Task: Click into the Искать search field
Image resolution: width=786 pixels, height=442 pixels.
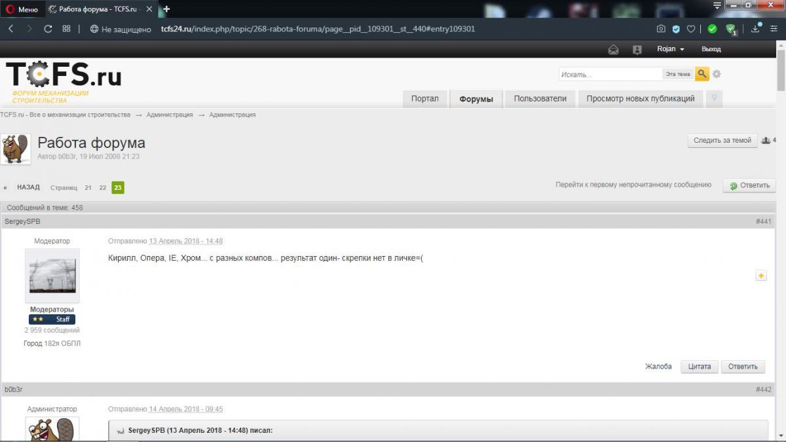Action: (x=610, y=74)
